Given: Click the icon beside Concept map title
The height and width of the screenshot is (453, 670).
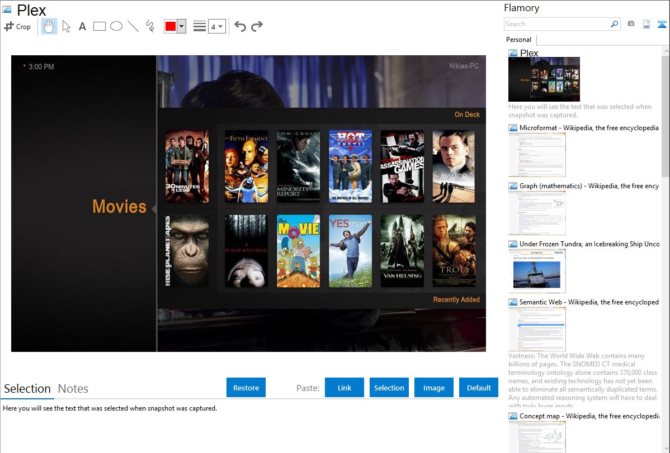Looking at the screenshot, I should click(x=513, y=416).
